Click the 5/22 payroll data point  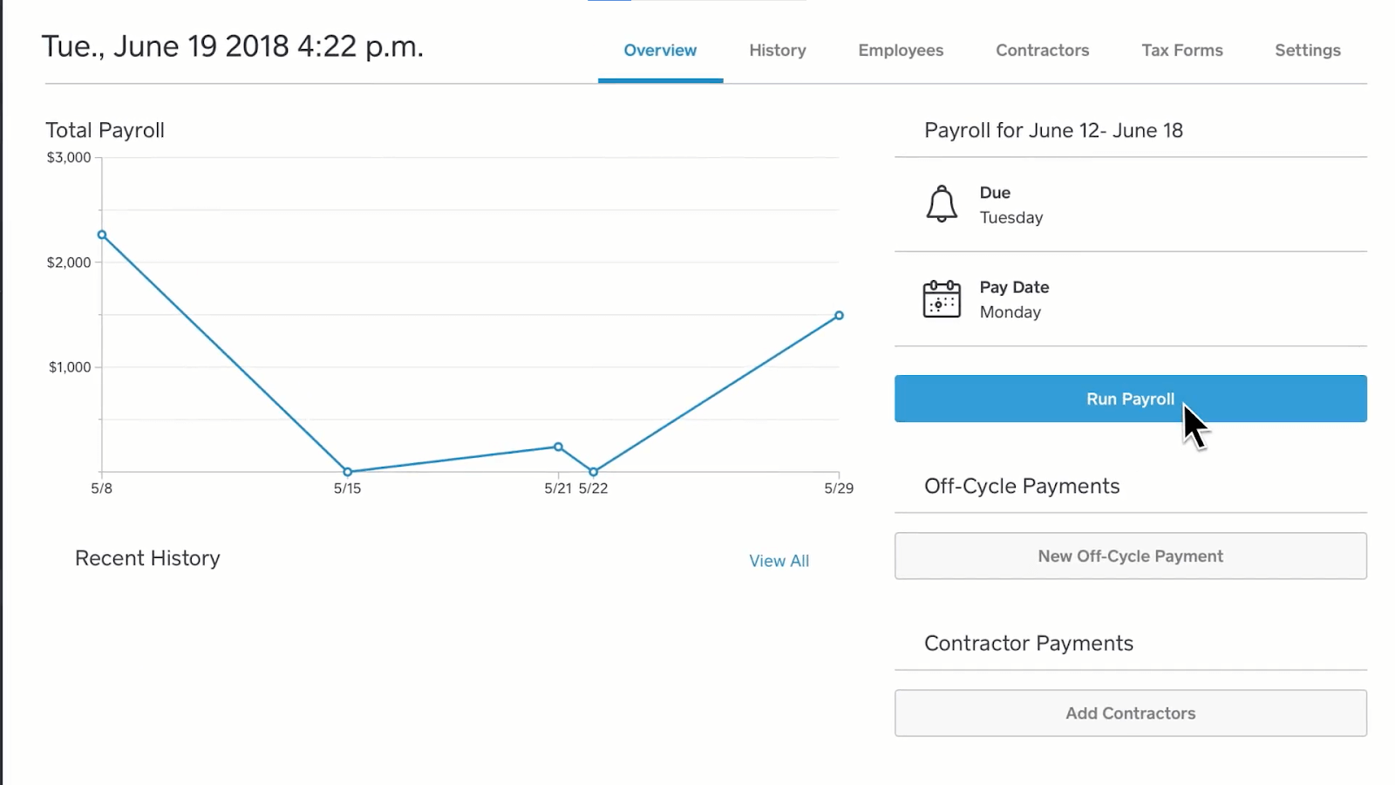click(x=593, y=471)
